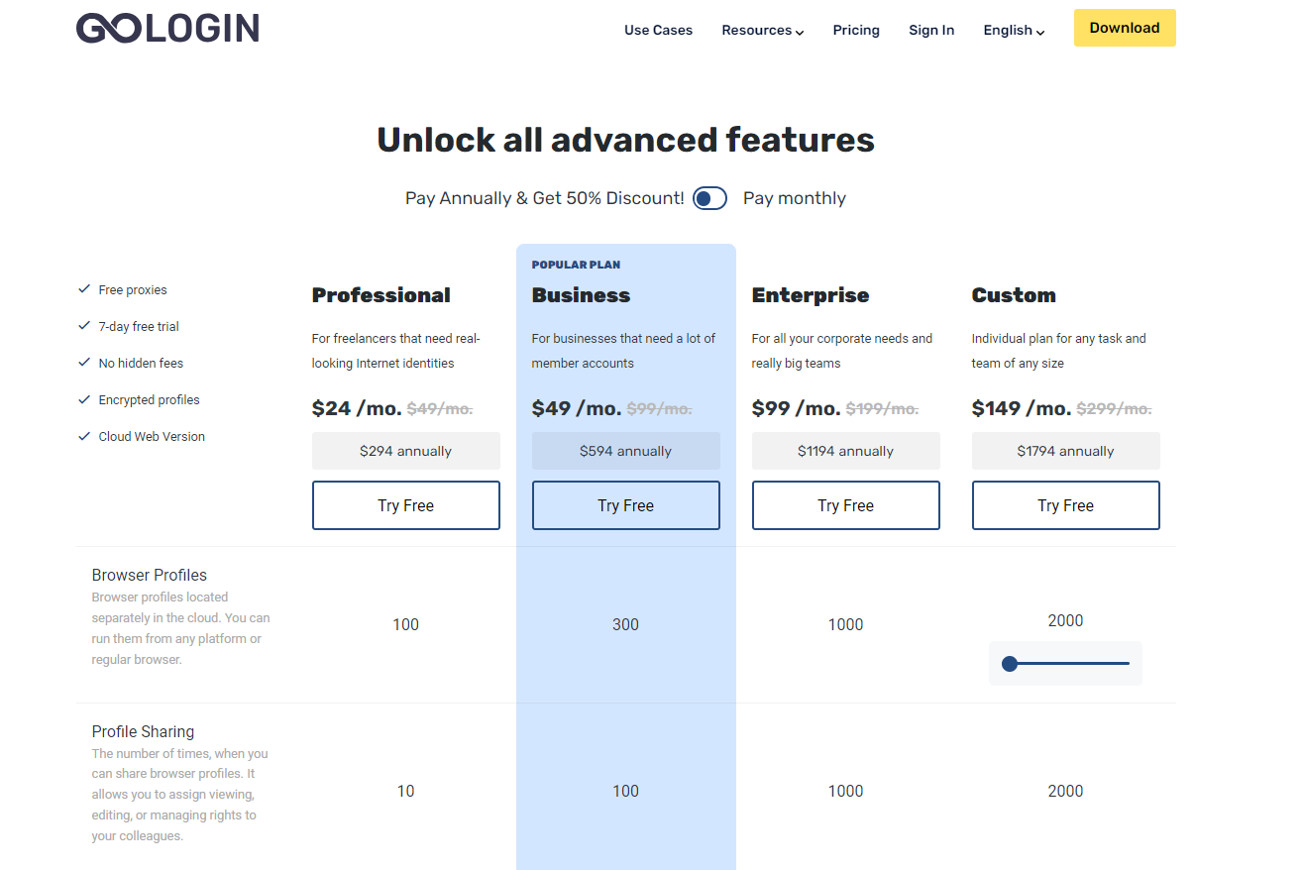Select the Pay monthly label

coord(795,198)
